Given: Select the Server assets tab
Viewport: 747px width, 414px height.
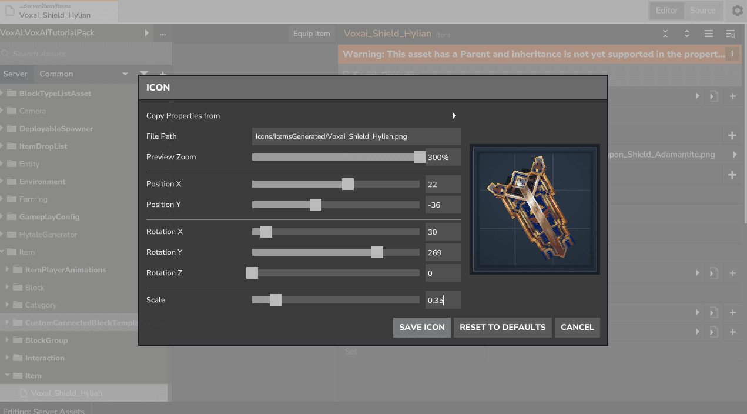Looking at the screenshot, I should coord(15,74).
